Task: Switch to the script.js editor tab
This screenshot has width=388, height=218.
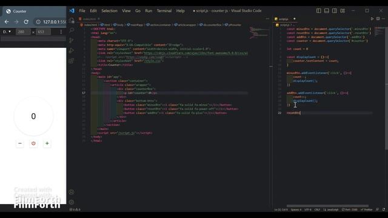Action: click(284, 19)
